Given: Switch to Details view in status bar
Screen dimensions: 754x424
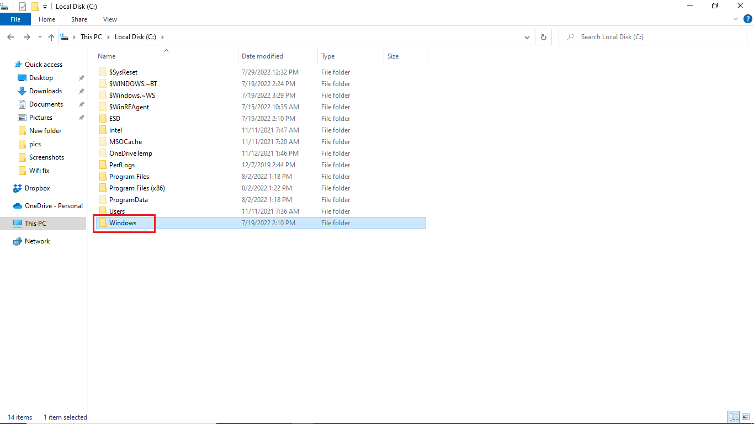Looking at the screenshot, I should tap(734, 417).
